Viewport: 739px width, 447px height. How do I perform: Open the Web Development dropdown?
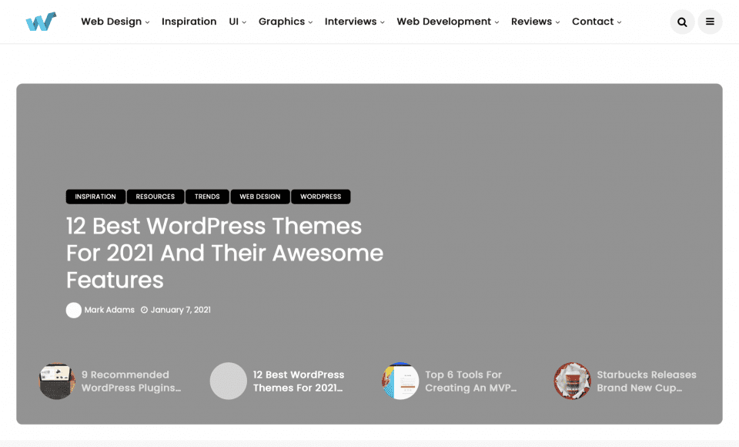(x=443, y=22)
